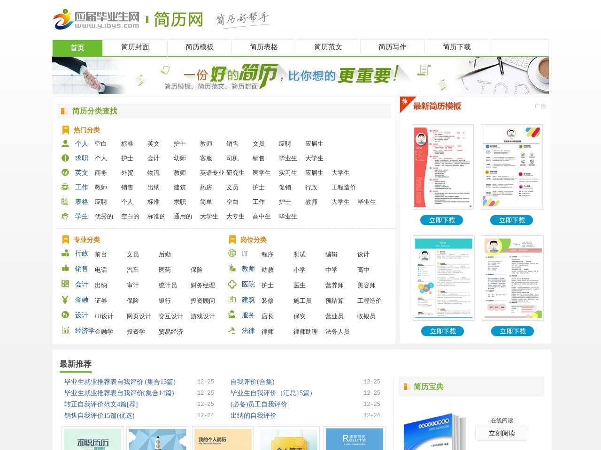The height and width of the screenshot is (450, 601).
Task: Click the building icon beside 建筑
Action: (232, 300)
